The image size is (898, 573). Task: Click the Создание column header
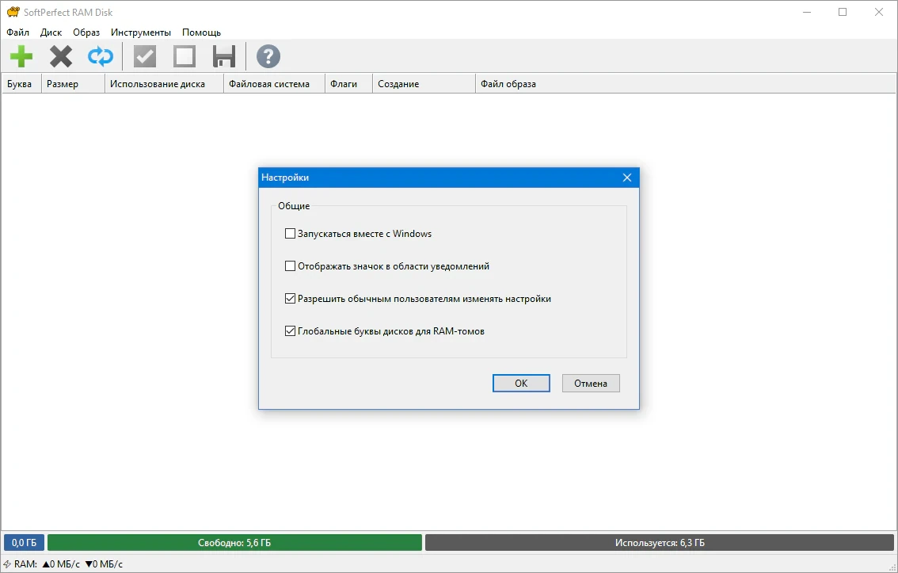[x=424, y=84]
